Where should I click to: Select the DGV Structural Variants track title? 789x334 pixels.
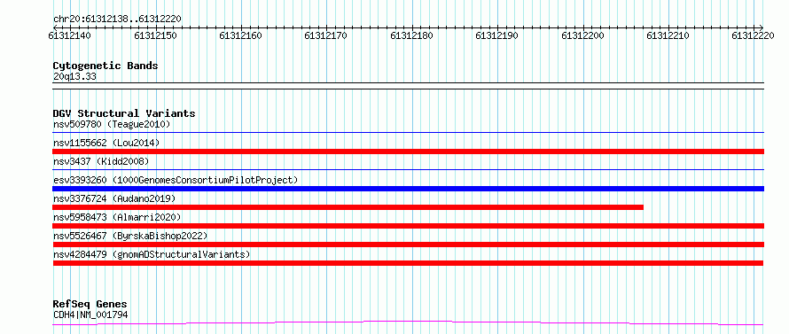pos(124,113)
